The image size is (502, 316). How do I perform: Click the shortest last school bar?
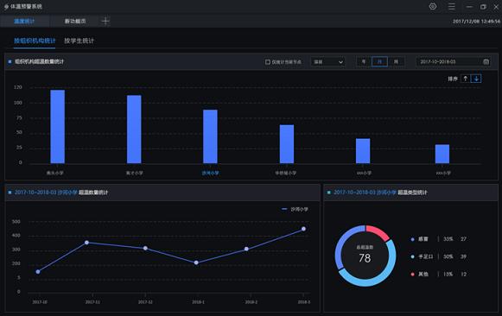(442, 154)
